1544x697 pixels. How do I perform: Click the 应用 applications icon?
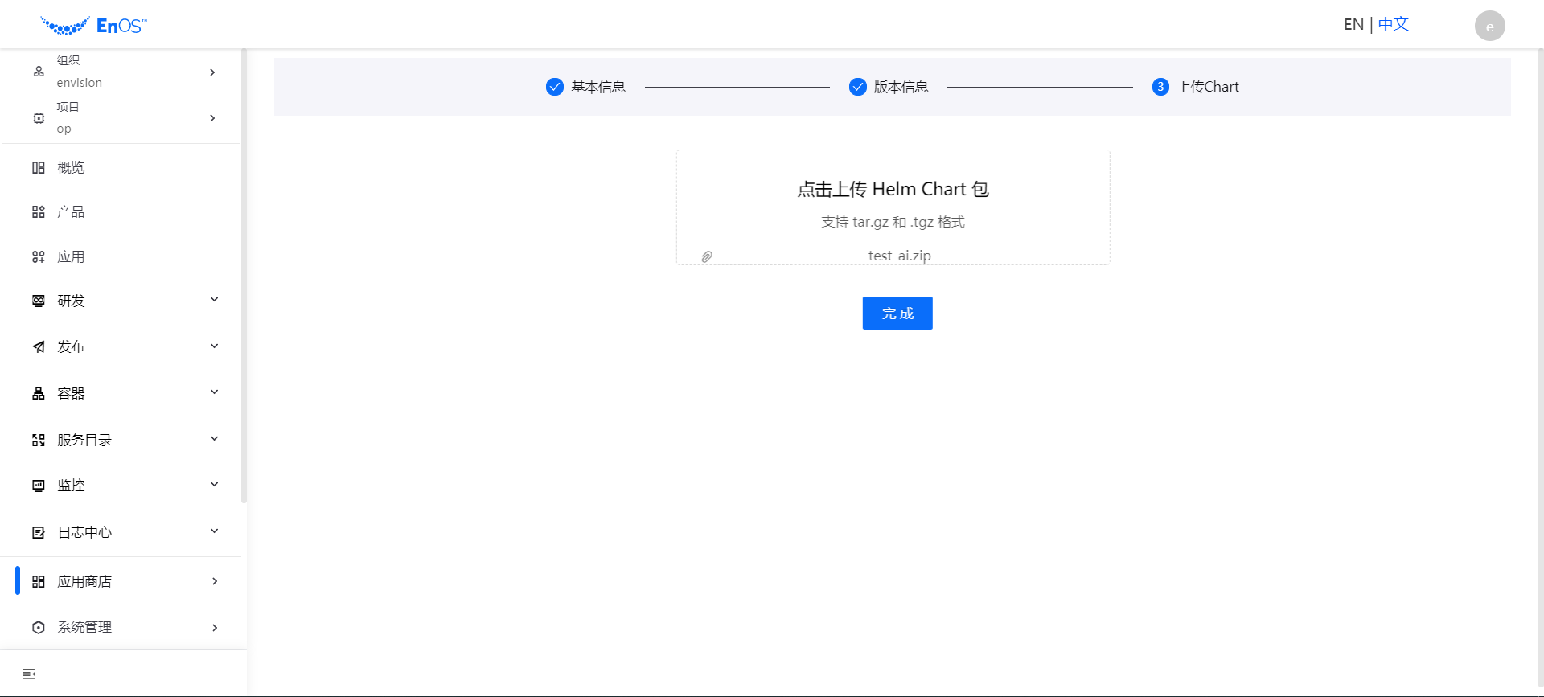pos(39,257)
